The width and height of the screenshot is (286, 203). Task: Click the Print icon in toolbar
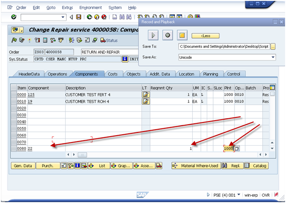pos(115,17)
